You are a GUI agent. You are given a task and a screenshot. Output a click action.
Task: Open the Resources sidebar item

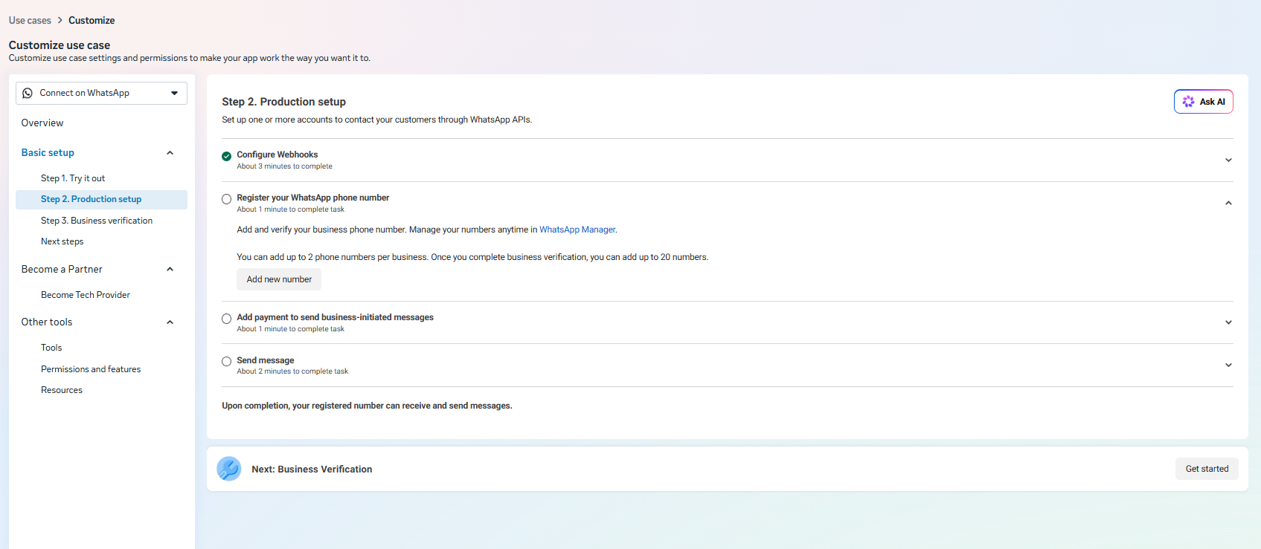coord(62,390)
